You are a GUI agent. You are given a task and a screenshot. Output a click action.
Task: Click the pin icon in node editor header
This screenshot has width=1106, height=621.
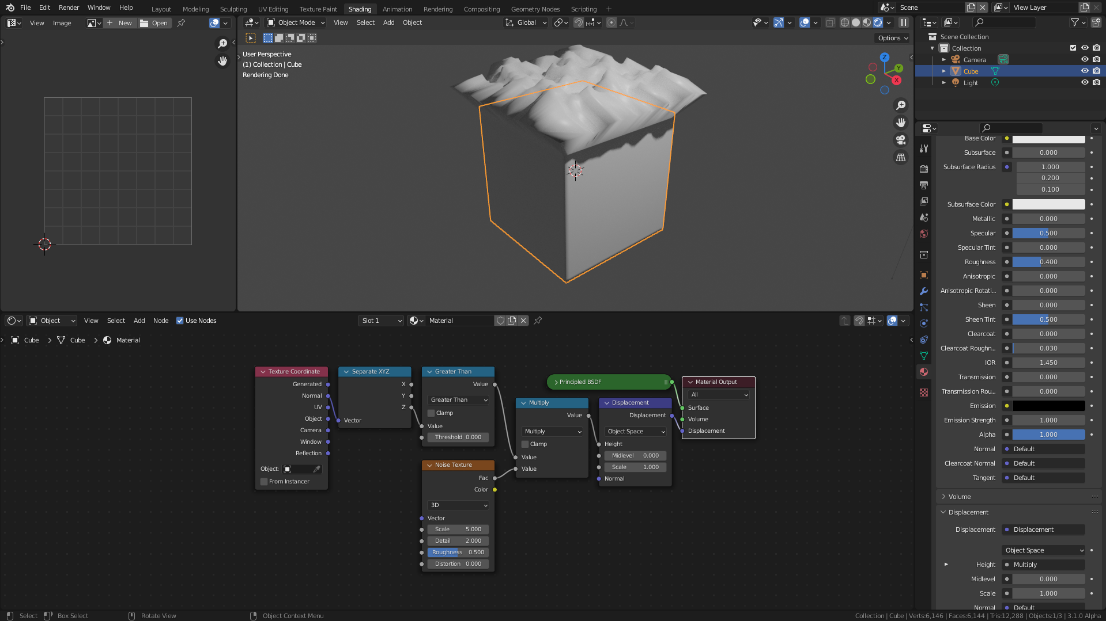(538, 321)
